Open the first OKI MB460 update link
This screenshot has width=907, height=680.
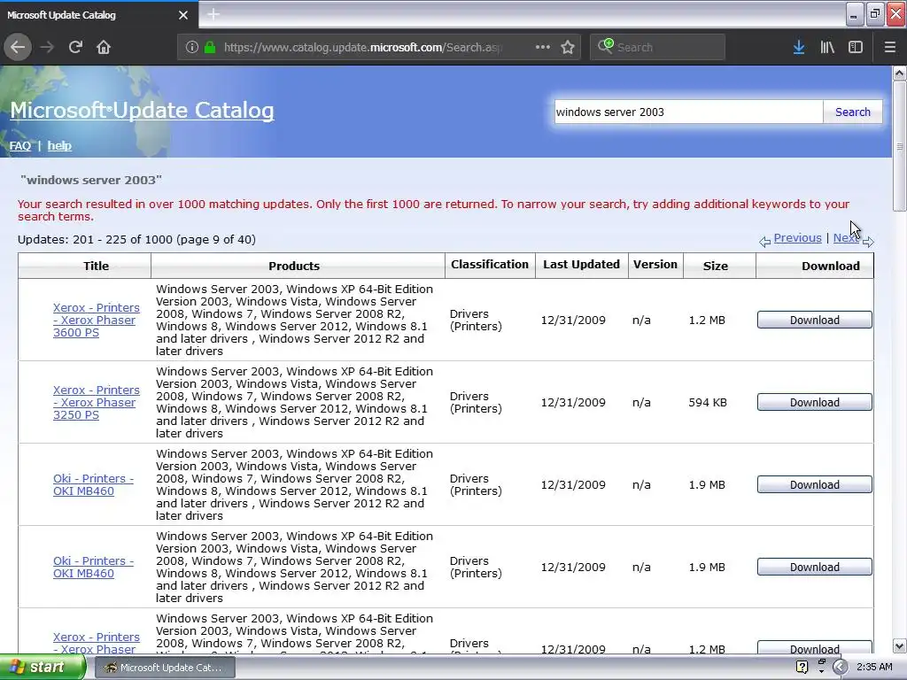pos(93,484)
